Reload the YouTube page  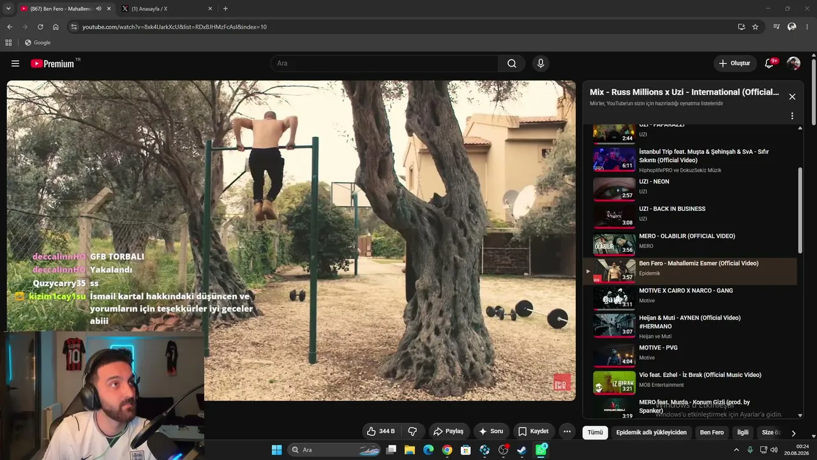pyautogui.click(x=40, y=27)
